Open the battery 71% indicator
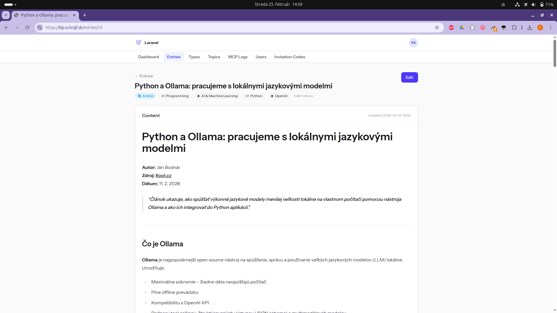 pyautogui.click(x=547, y=4)
